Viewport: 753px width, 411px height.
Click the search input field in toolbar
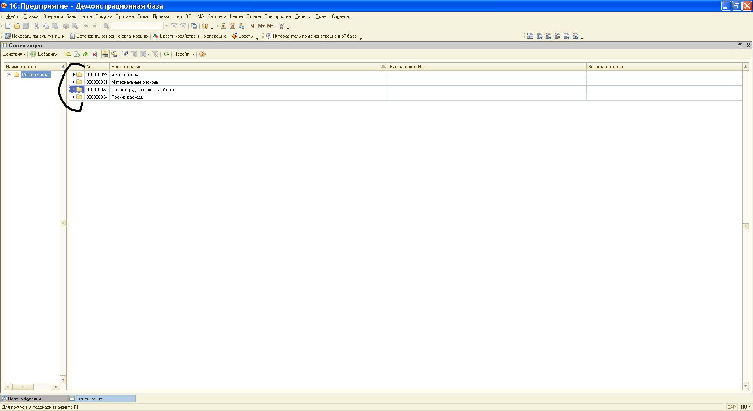click(137, 26)
